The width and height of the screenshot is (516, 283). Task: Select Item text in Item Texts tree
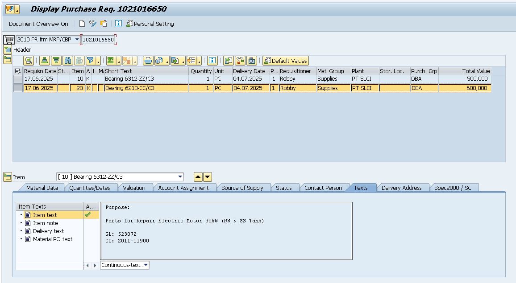45,215
